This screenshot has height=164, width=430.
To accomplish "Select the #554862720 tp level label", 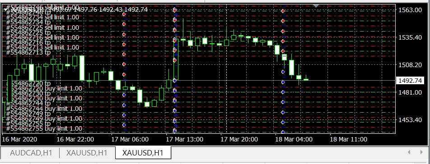I will pyautogui.click(x=28, y=83).
